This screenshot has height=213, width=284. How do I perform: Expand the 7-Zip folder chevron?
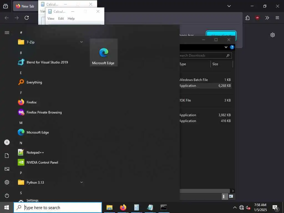82,42
